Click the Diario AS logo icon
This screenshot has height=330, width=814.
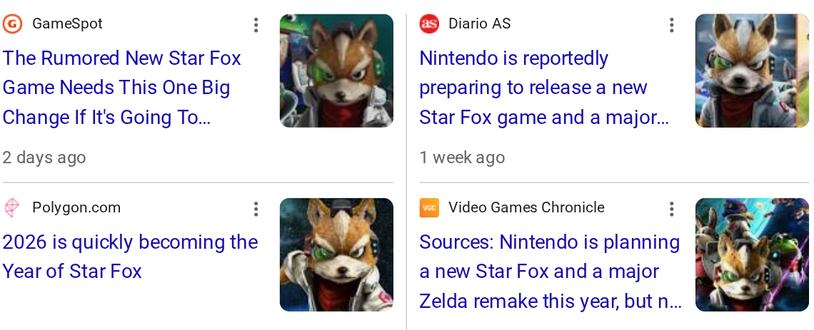[429, 24]
